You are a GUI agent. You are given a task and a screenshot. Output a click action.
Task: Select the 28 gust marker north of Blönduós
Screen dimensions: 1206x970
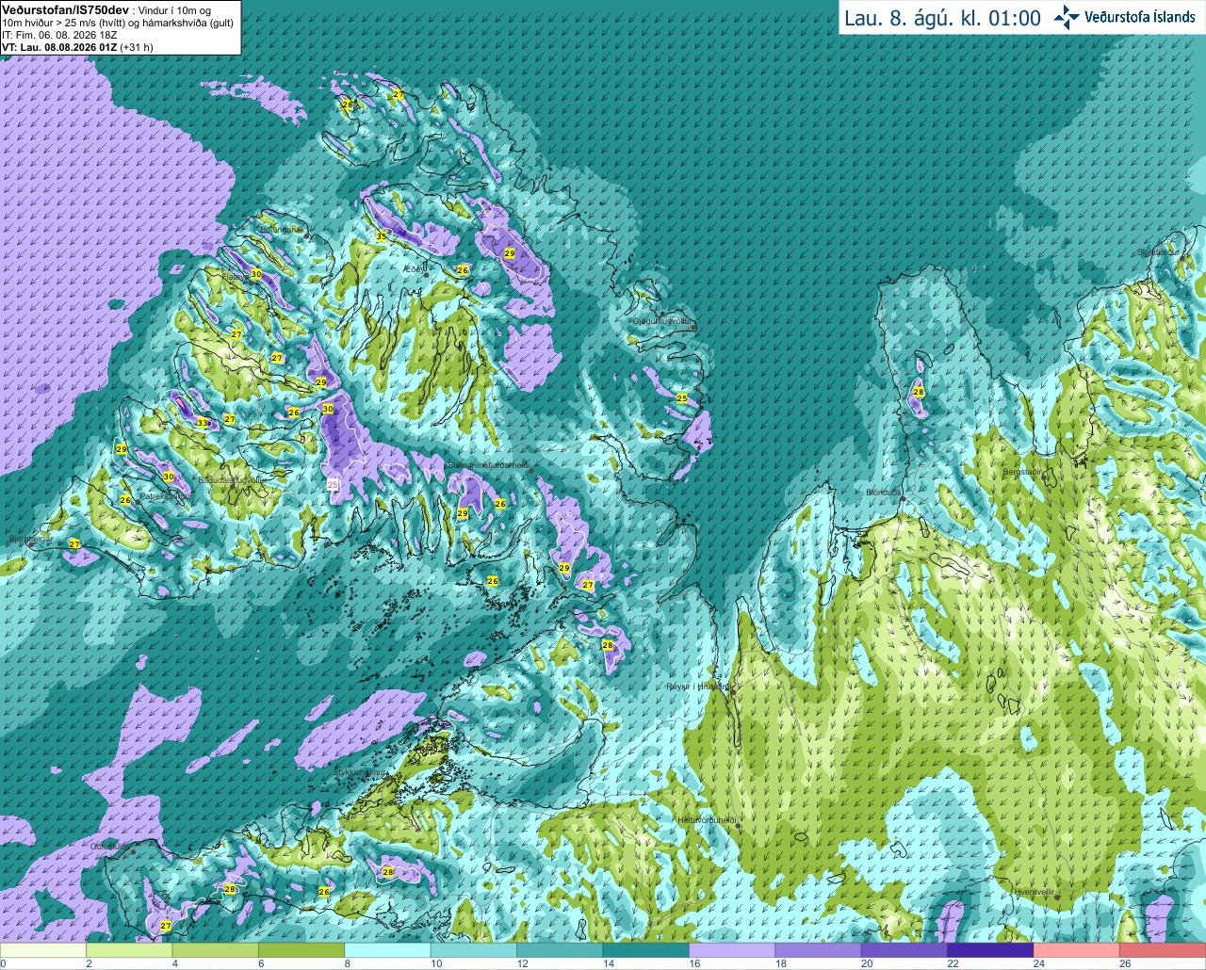click(919, 392)
